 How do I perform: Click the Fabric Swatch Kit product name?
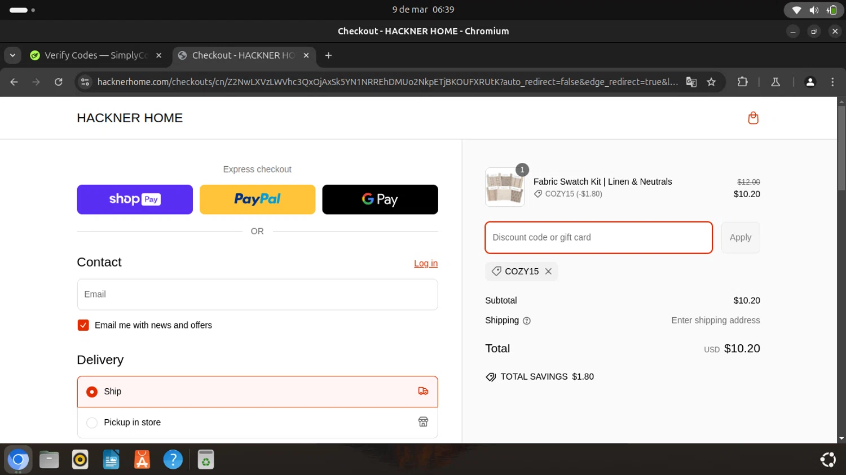point(603,181)
